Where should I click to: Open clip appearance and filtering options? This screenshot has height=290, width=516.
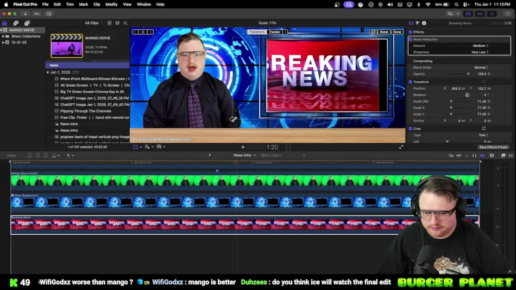click(x=117, y=23)
